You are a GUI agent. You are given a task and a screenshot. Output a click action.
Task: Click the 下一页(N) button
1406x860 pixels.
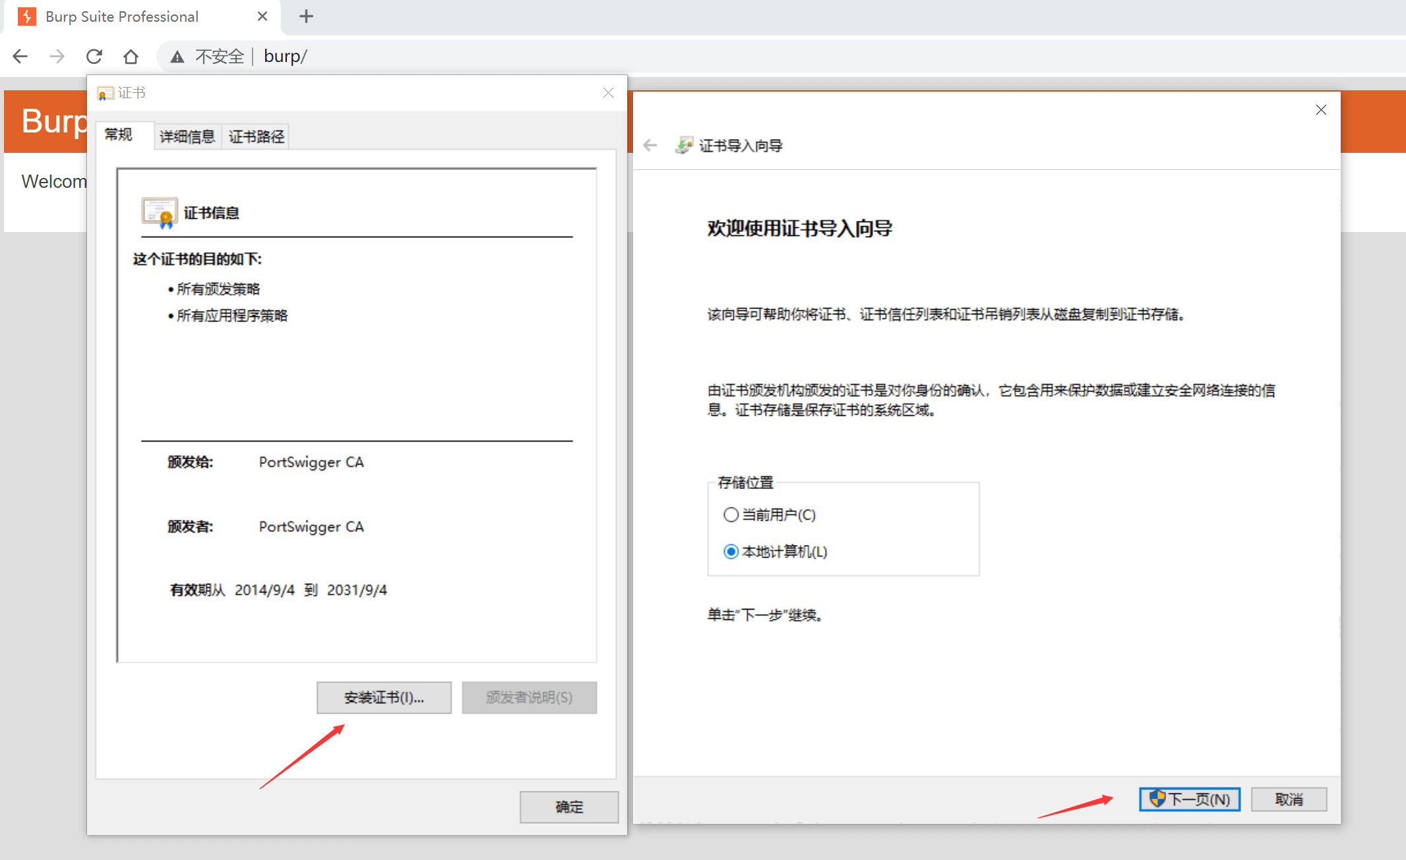click(1190, 799)
